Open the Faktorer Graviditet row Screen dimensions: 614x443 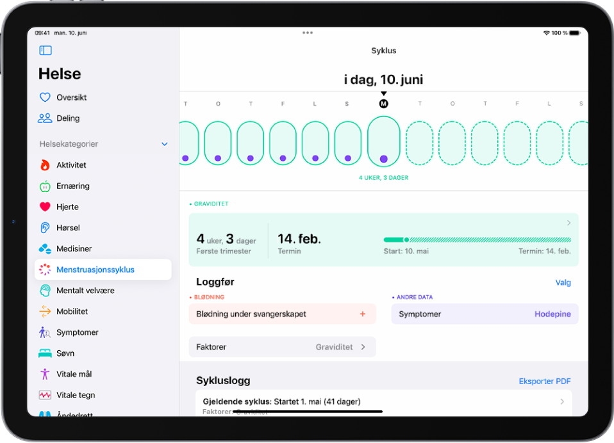282,347
